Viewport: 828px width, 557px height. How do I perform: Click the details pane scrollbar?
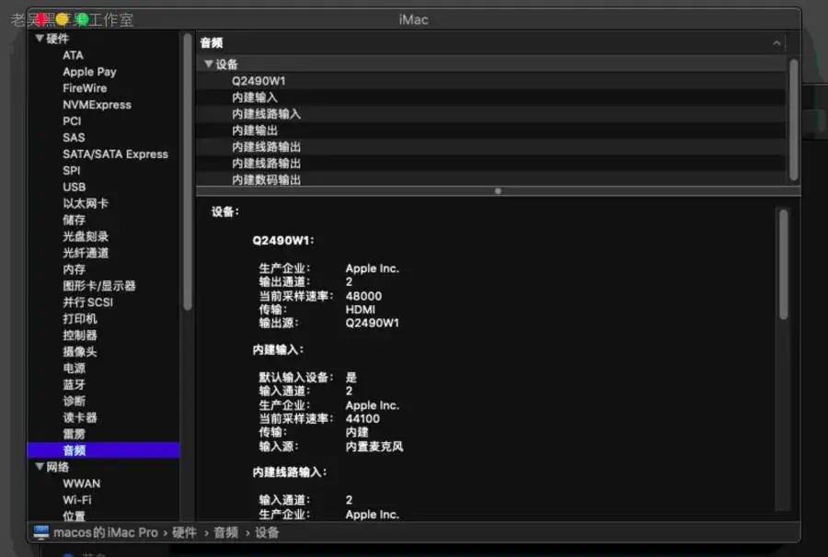(784, 264)
